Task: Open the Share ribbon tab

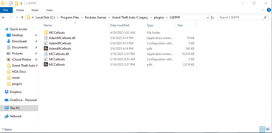Action: click(x=35, y=10)
